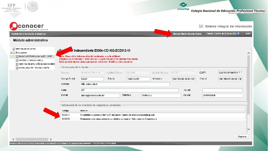Open Operación y Servicios a Usuarios menu
The height and width of the screenshot is (151, 268).
(28, 34)
